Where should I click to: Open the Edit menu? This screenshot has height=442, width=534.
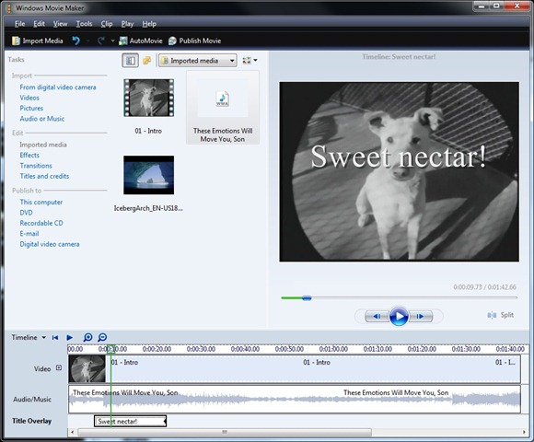(39, 24)
